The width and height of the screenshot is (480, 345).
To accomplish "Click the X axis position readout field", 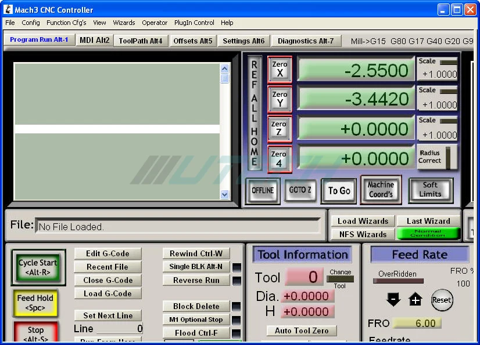I will 356,71.
